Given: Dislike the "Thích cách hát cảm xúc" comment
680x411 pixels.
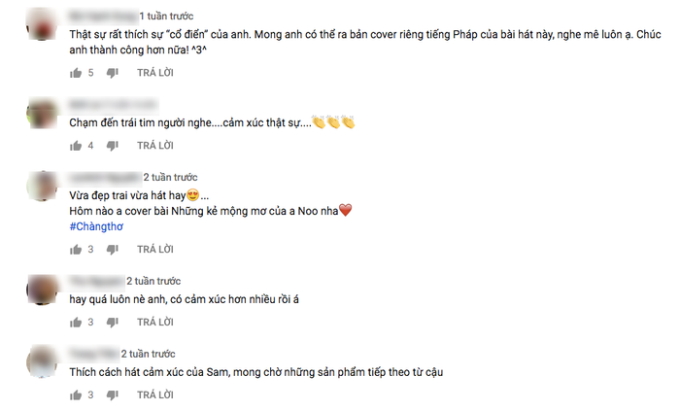Looking at the screenshot, I should coord(113,394).
